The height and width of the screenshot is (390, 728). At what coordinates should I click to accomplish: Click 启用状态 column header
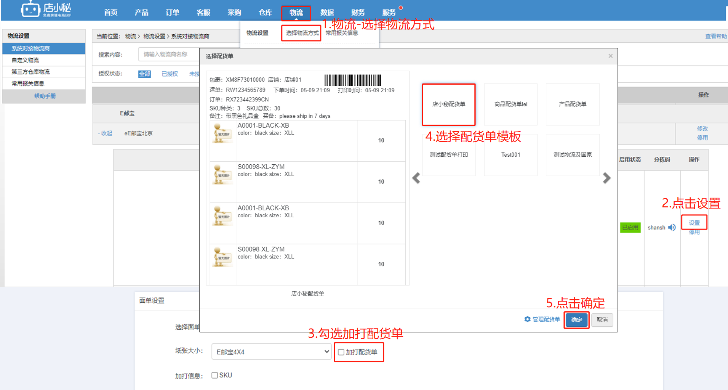(x=630, y=160)
